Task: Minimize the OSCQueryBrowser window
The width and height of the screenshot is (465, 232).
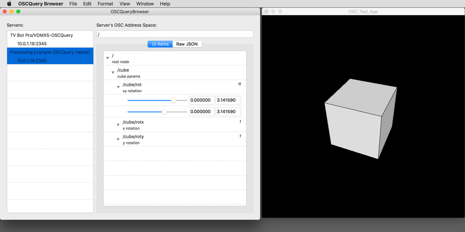Action: [x=12, y=12]
